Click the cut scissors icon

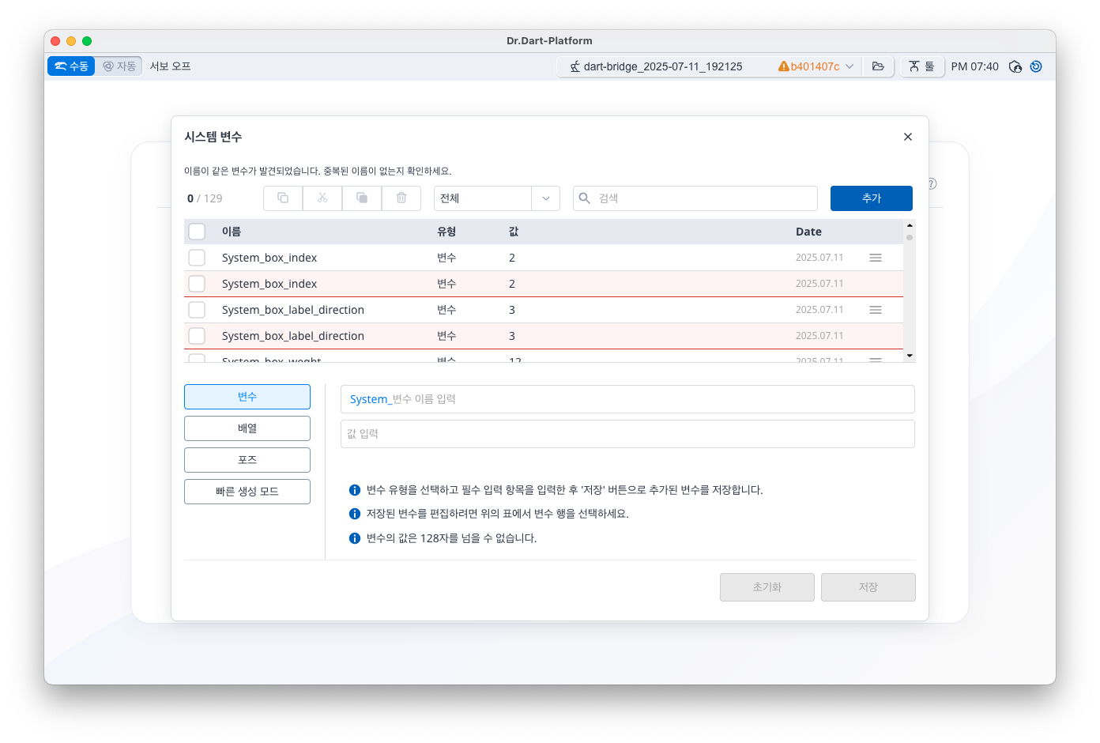point(322,198)
